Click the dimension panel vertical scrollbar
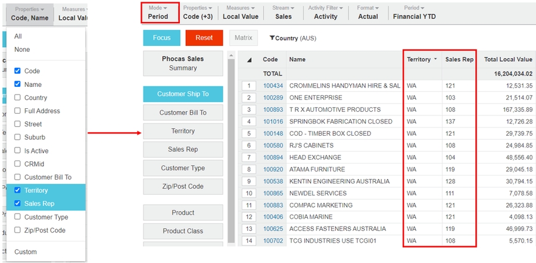The width and height of the screenshot is (536, 263). click(231, 149)
